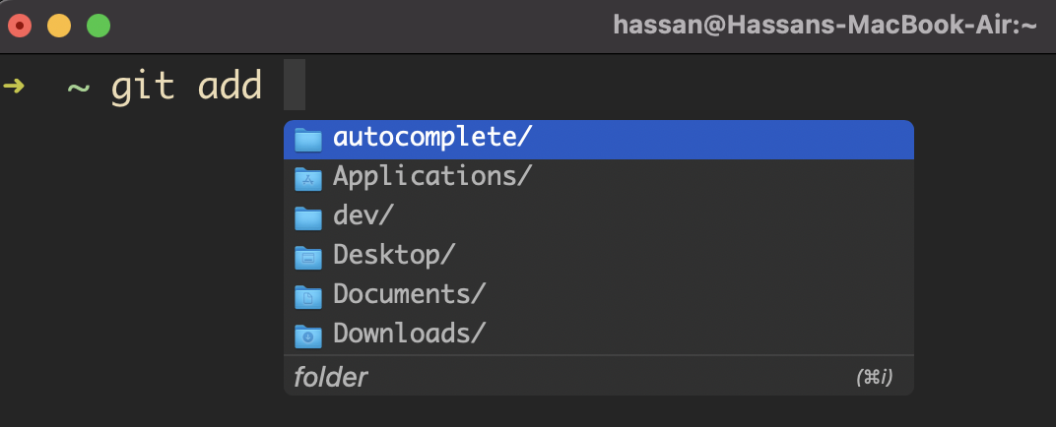Click the autocomplete folder icon
This screenshot has width=1056, height=427.
tap(307, 139)
